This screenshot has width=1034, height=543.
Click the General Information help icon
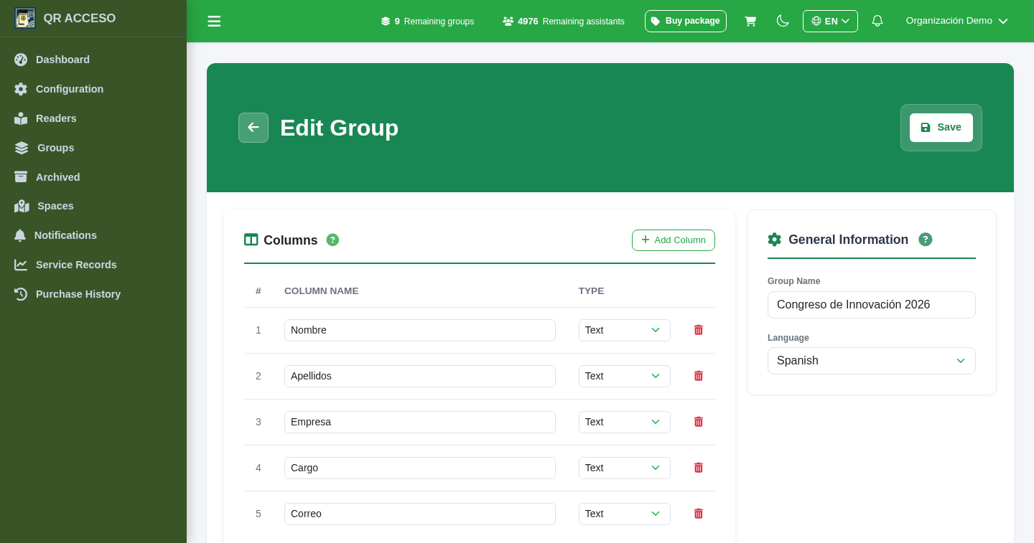(x=926, y=240)
